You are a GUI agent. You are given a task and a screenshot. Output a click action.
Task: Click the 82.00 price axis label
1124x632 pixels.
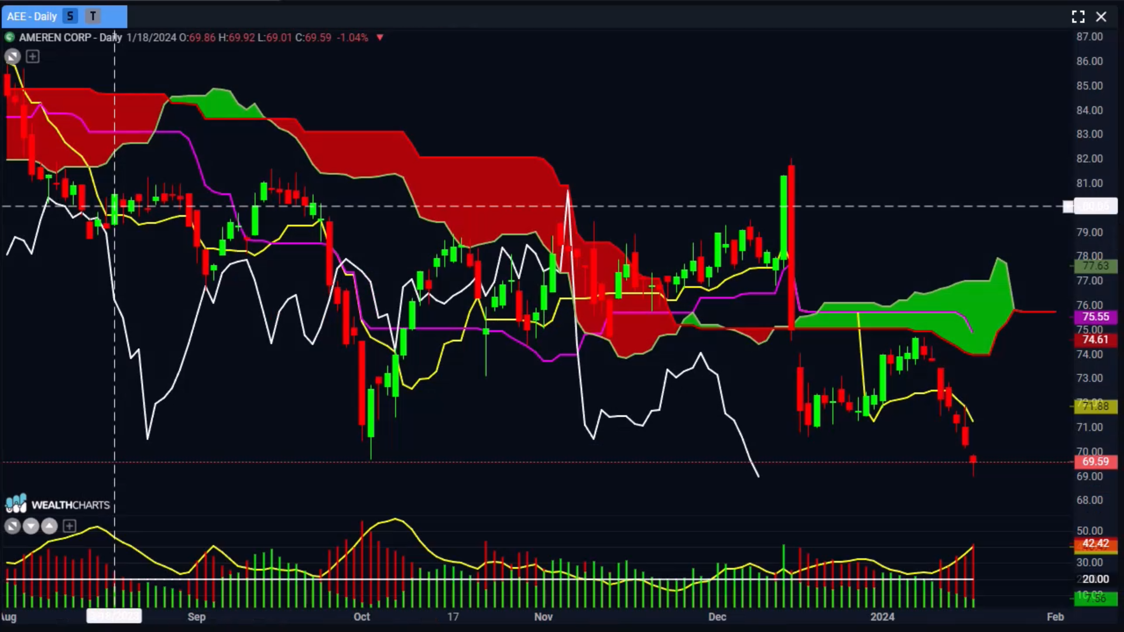click(1089, 159)
